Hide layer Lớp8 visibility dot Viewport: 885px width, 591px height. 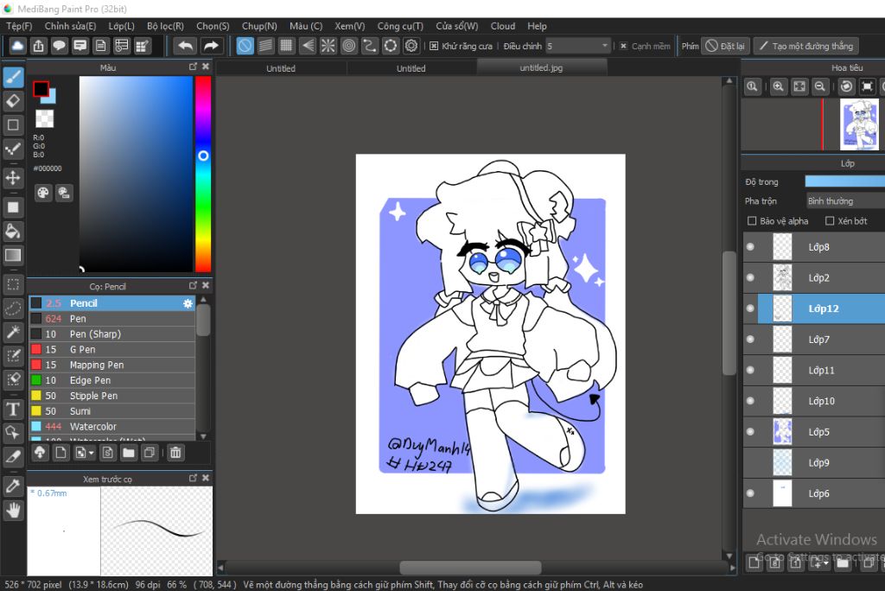point(750,246)
